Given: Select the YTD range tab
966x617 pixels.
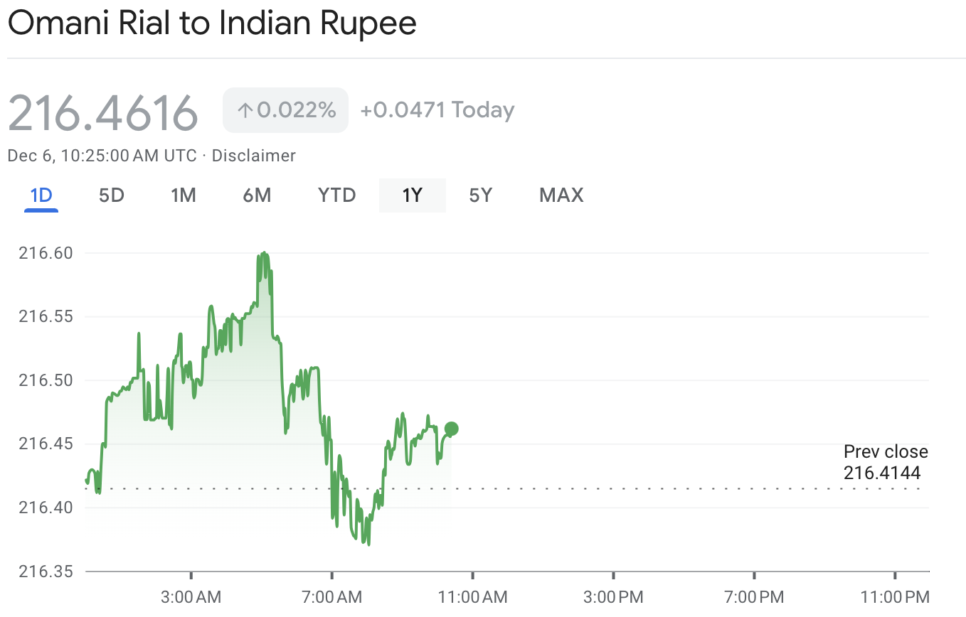Looking at the screenshot, I should click(337, 195).
